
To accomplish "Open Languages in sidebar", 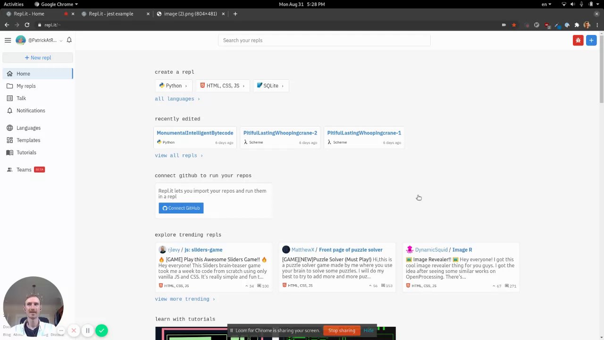I will point(38,128).
